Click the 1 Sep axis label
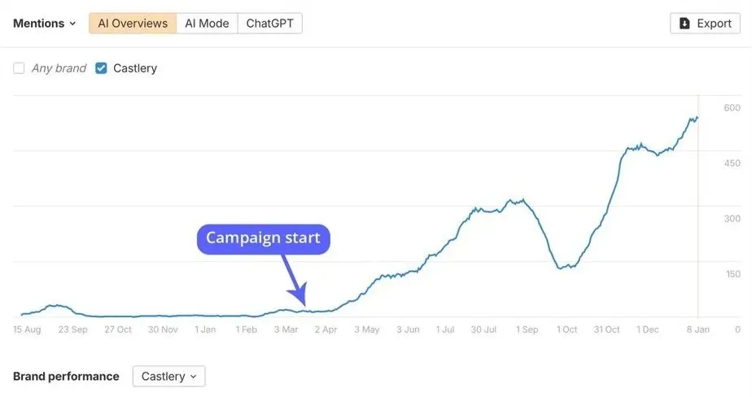This screenshot has width=752, height=397. [x=527, y=329]
